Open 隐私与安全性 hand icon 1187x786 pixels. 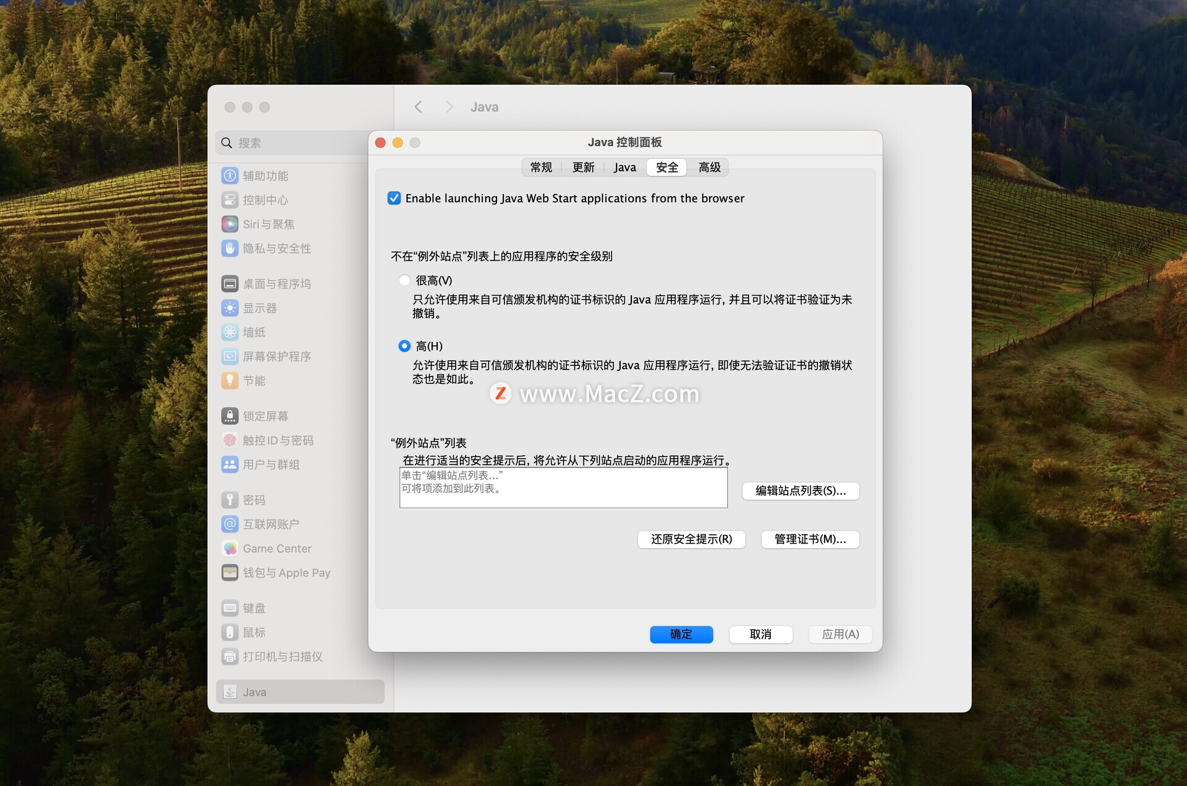click(x=230, y=248)
